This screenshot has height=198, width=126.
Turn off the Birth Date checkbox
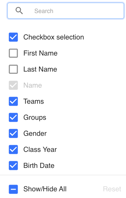(13, 166)
